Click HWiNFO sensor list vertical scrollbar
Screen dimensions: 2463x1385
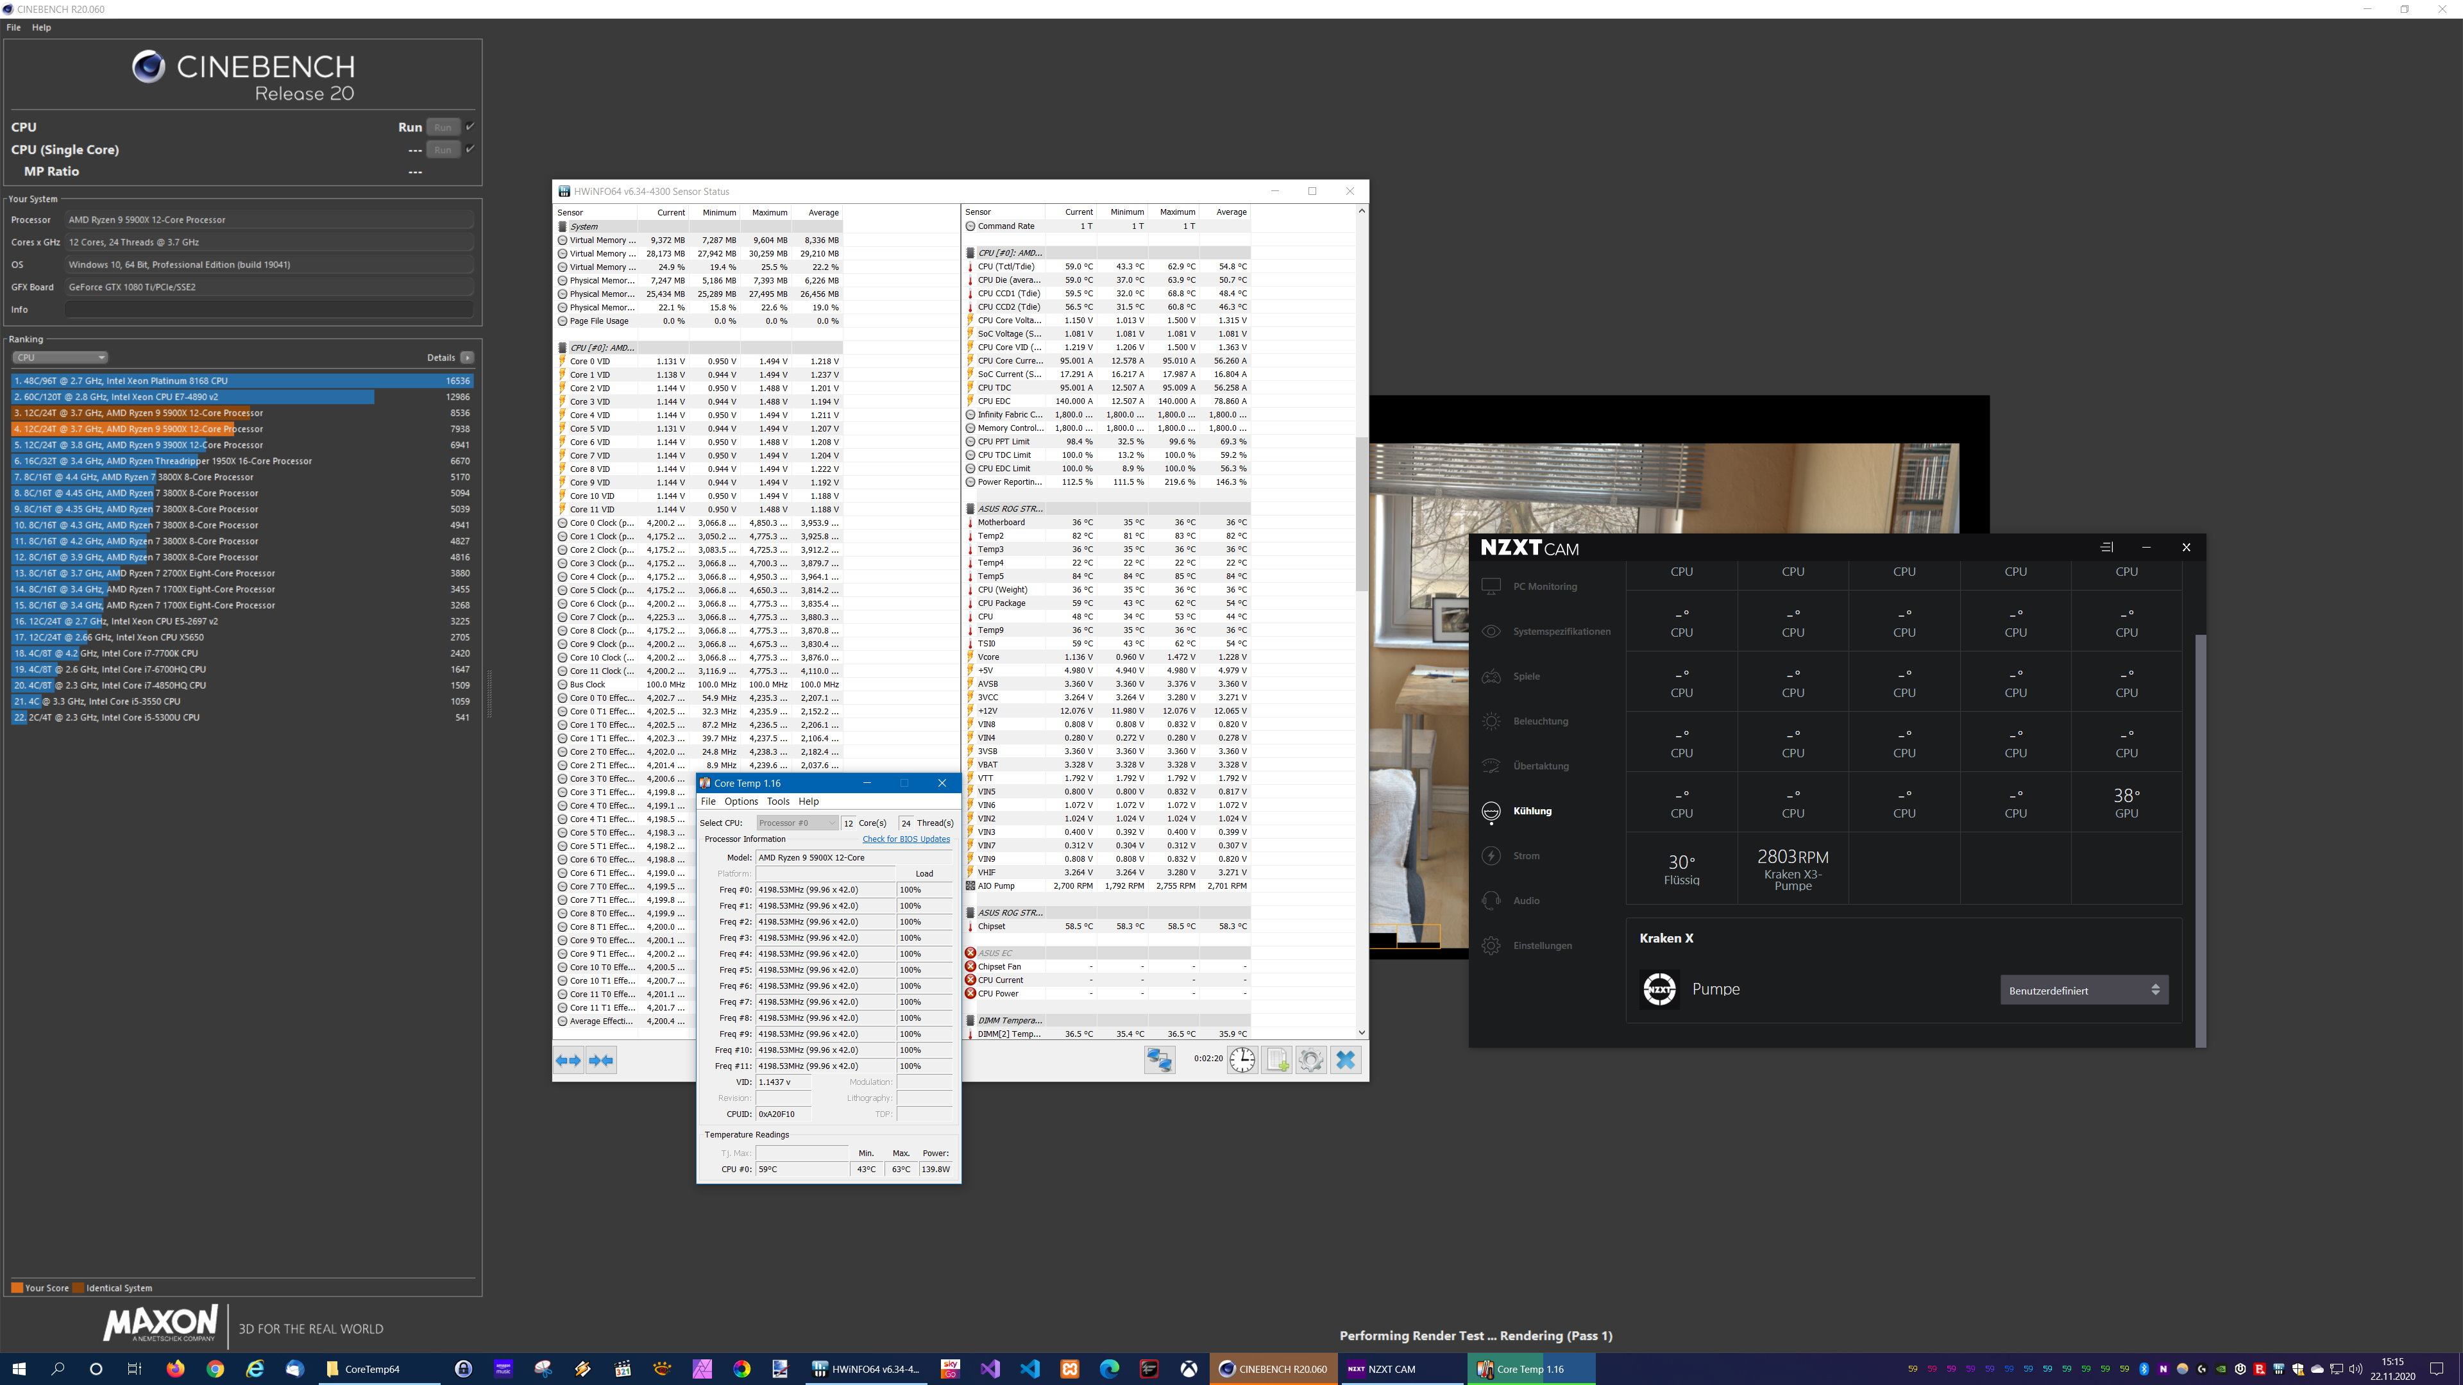coord(1362,513)
